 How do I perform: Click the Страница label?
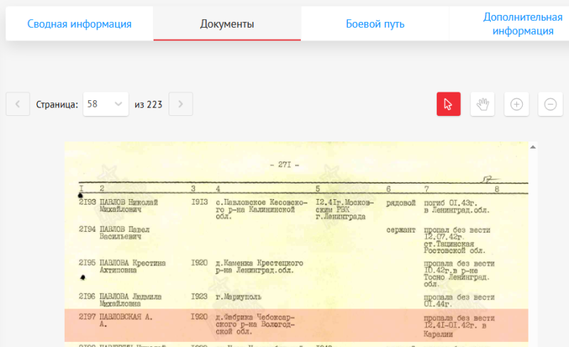pyautogui.click(x=57, y=105)
